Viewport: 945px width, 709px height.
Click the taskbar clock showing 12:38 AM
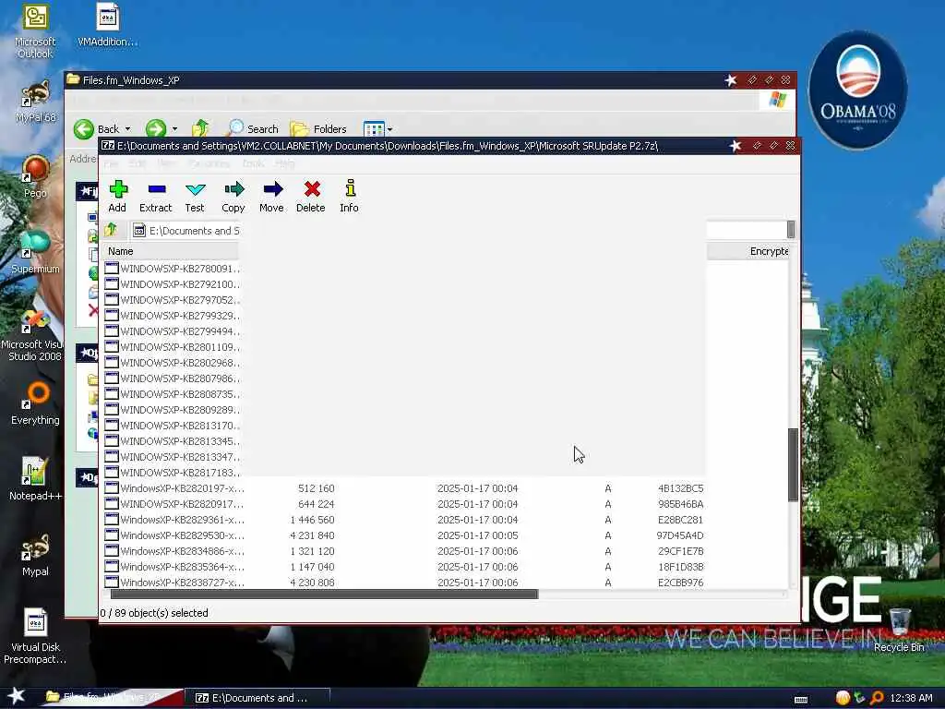pos(911,698)
